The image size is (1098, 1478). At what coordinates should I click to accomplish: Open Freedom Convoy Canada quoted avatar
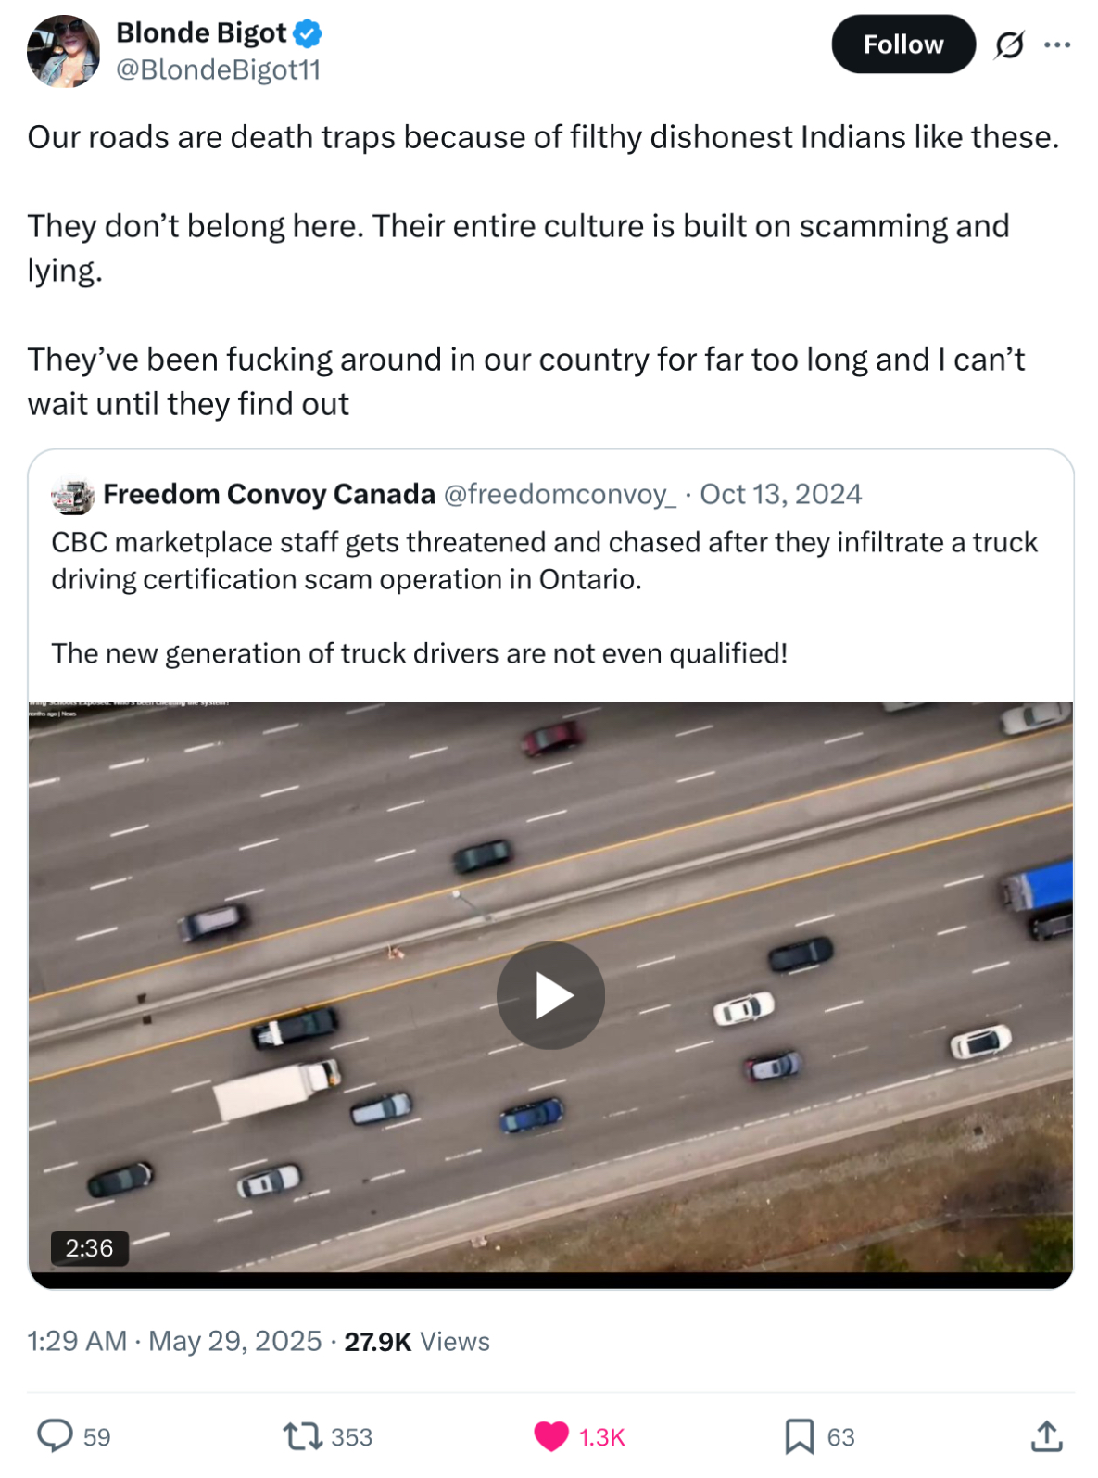pyautogui.click(x=72, y=496)
